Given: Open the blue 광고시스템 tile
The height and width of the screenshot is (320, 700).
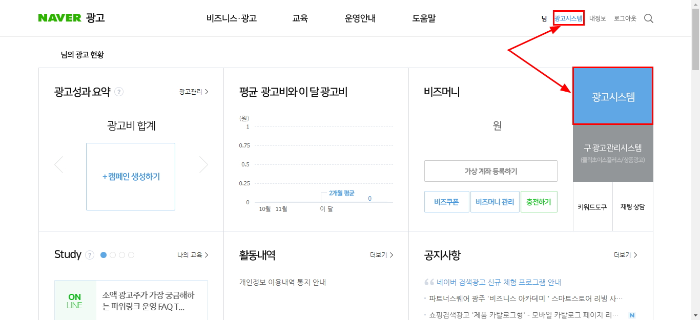Looking at the screenshot, I should [x=613, y=96].
